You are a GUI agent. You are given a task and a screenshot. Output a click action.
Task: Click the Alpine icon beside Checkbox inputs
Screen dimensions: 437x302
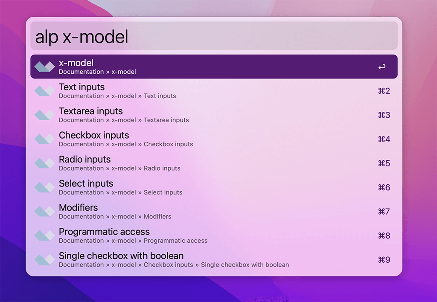click(44, 139)
